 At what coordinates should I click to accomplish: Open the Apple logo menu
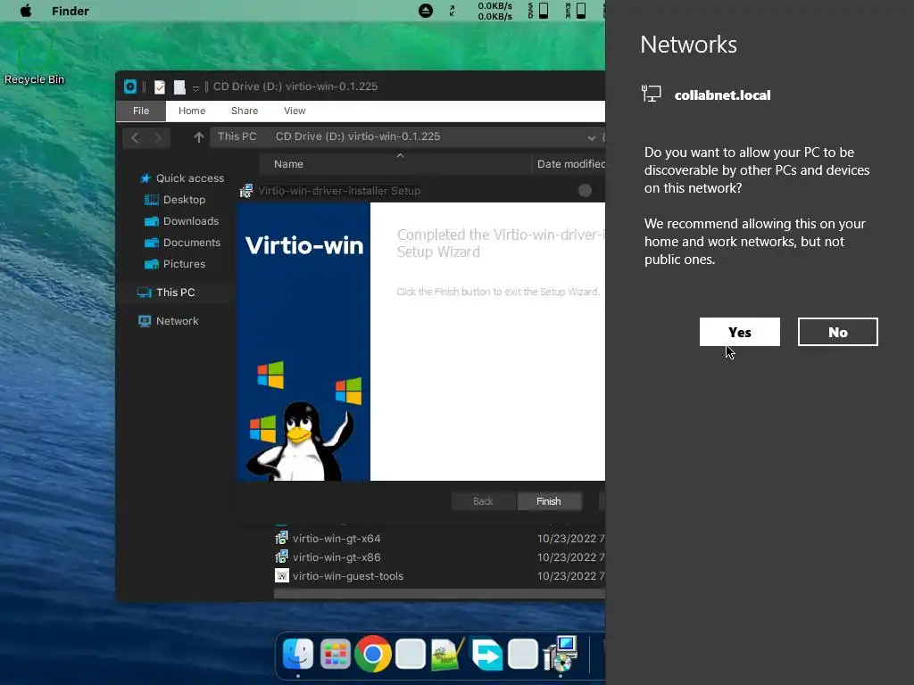click(x=26, y=11)
